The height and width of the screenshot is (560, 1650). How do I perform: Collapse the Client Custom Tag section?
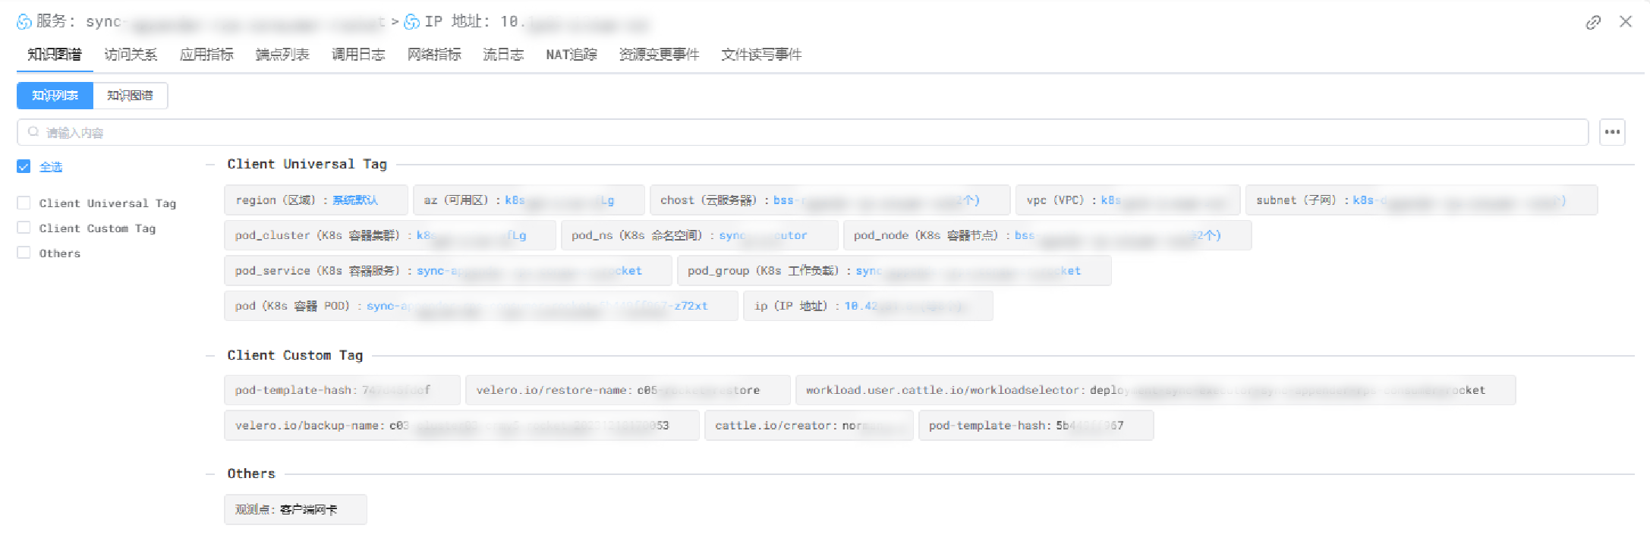click(210, 356)
